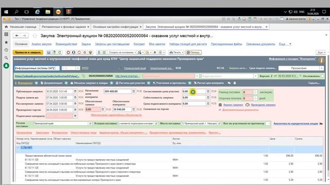The height and width of the screenshot is (185, 330).
Task: Open calendar for Подписание контракта date
Action: (x=75, y=116)
